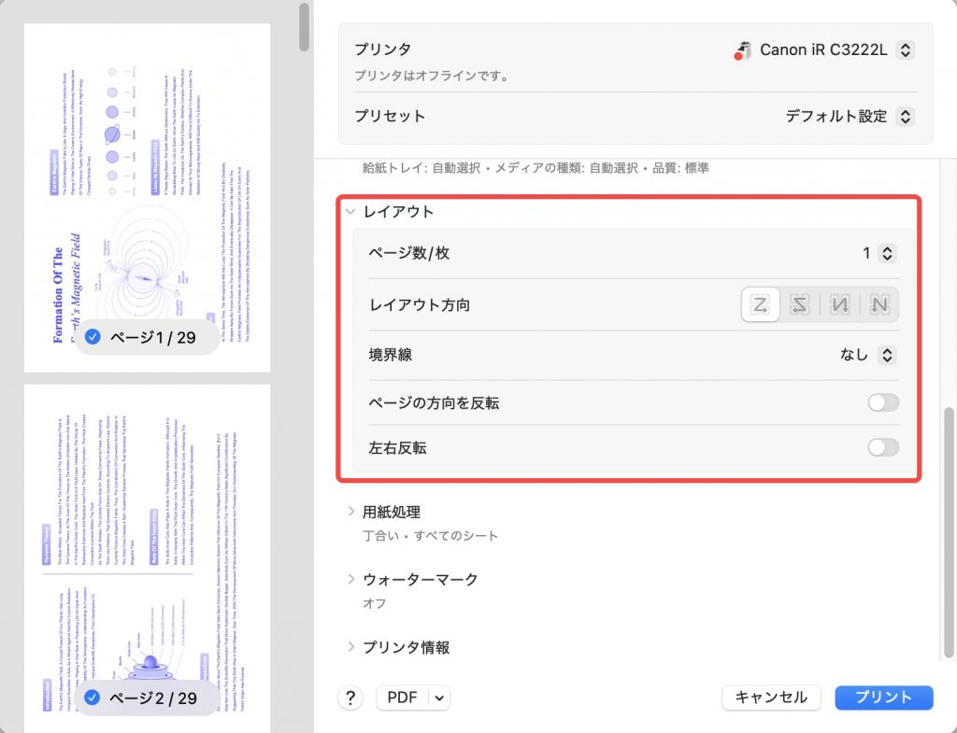Click the プリセット label
This screenshot has height=733, width=957.
(x=390, y=116)
